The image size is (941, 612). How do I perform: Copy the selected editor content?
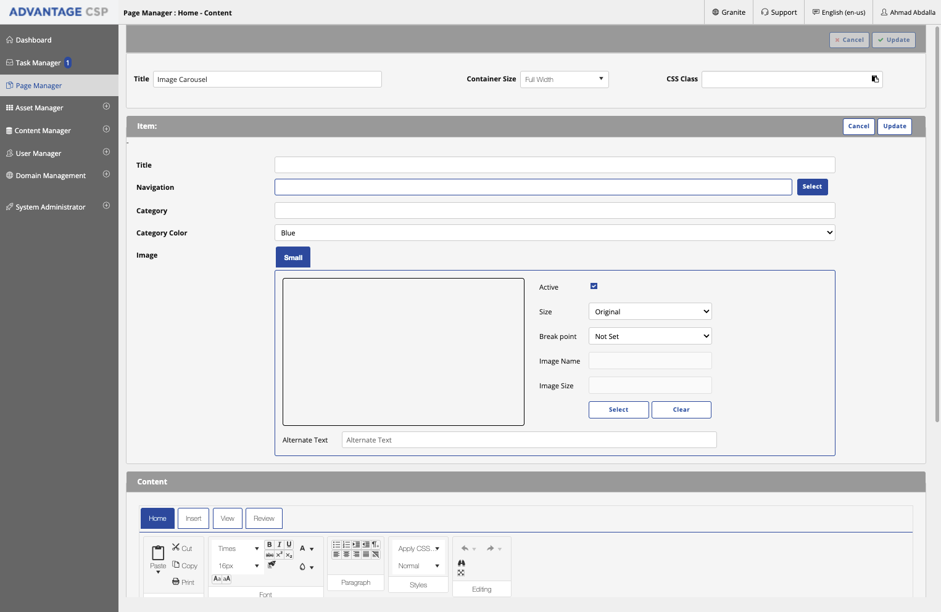[184, 565]
